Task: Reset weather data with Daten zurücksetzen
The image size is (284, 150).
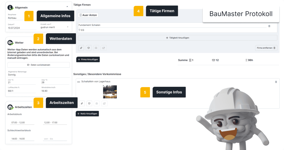Action: click(x=39, y=65)
